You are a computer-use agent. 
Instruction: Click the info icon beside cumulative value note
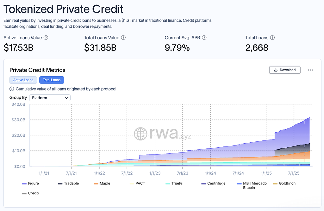[12, 89]
